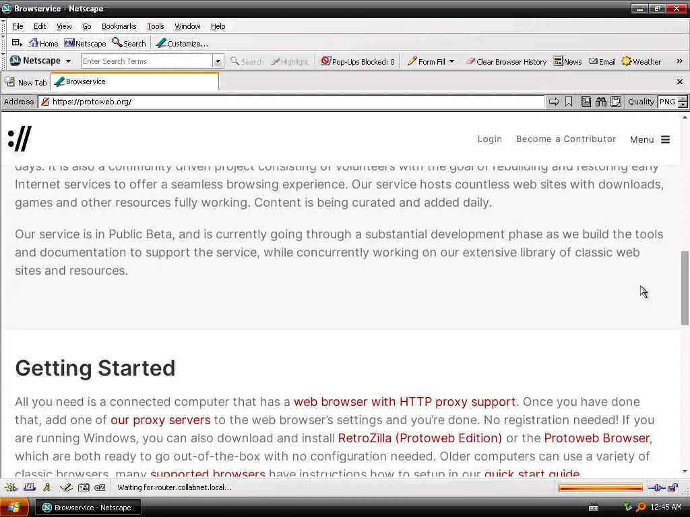Screen dimensions: 690x517
Task: Click the security lock status icon
Action: [x=673, y=487]
